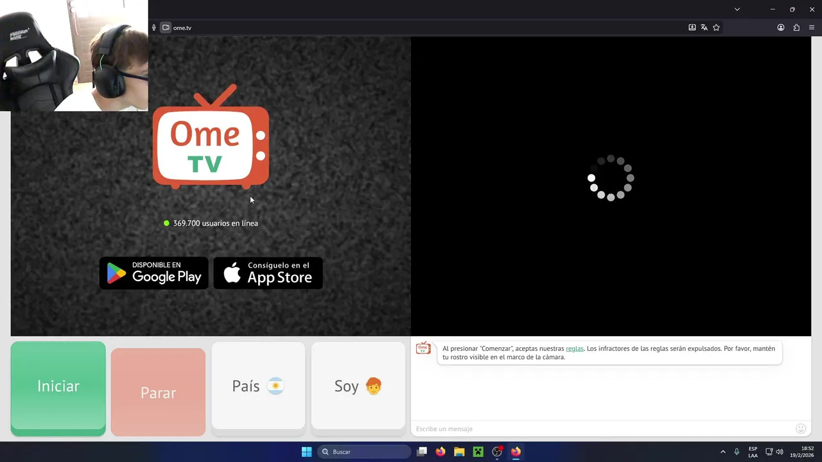Click the install/save page icon in address bar
Screen dimensions: 822x462
coord(692,28)
